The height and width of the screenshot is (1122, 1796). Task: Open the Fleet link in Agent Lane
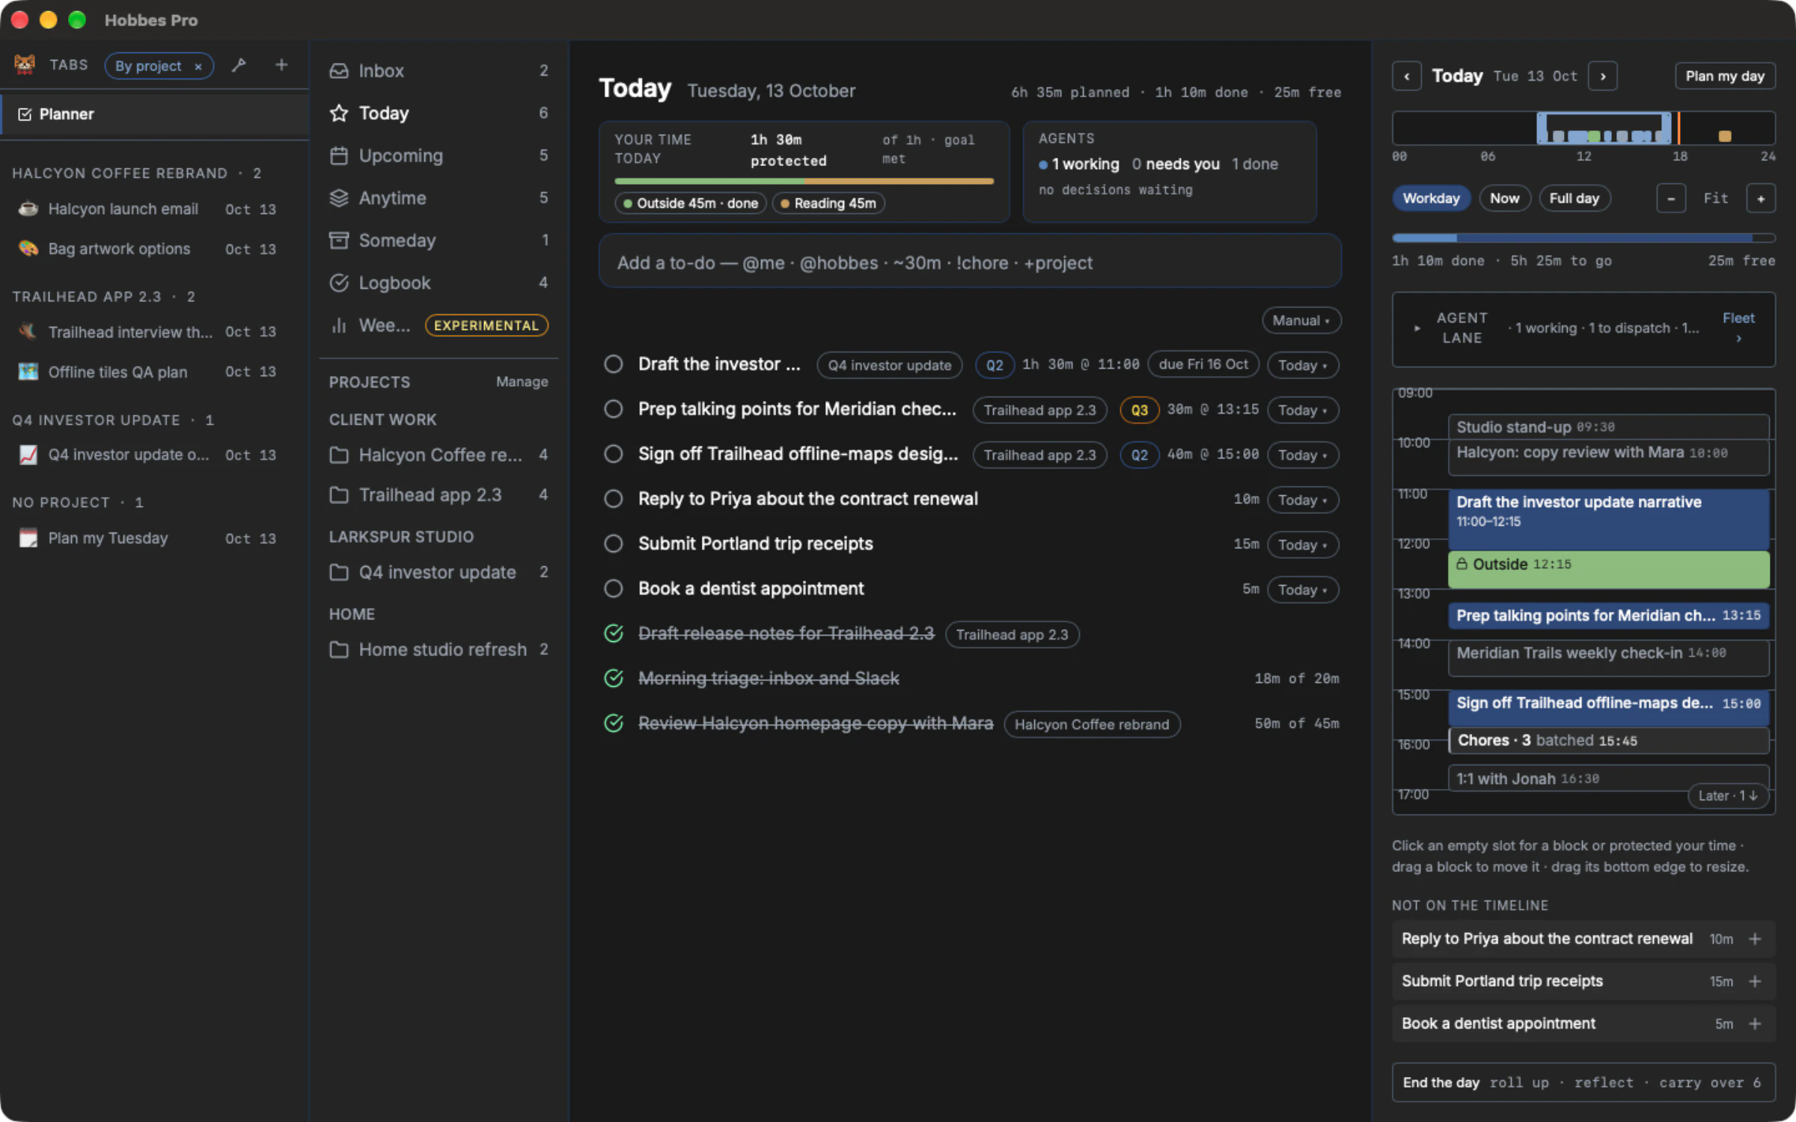point(1738,328)
